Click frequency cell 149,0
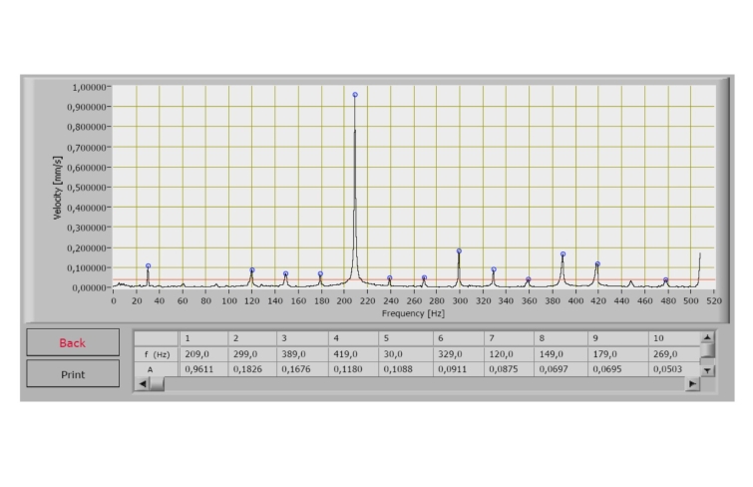Image resolution: width=753 pixels, height=487 pixels. (561, 354)
